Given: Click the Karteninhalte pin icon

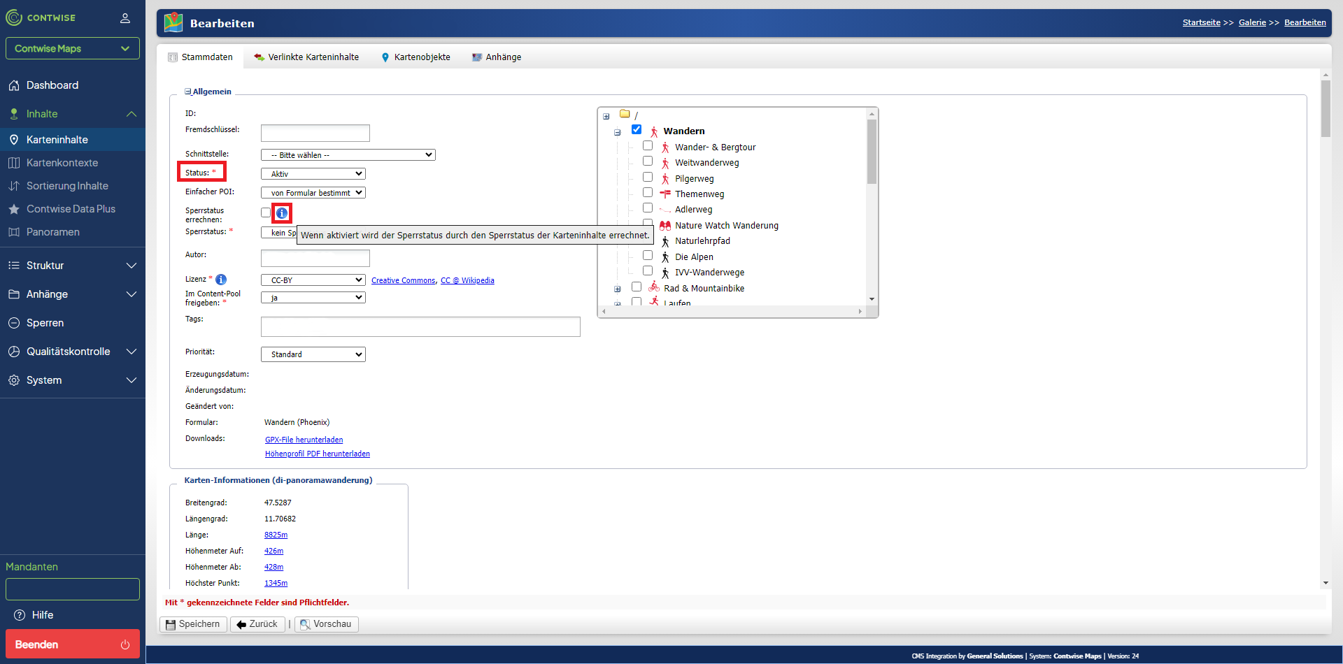Looking at the screenshot, I should (x=14, y=140).
